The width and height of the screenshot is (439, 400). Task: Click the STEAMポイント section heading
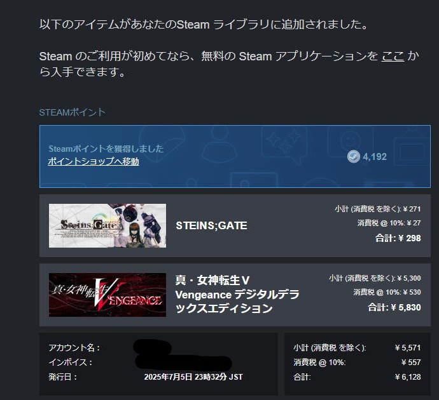(x=73, y=112)
